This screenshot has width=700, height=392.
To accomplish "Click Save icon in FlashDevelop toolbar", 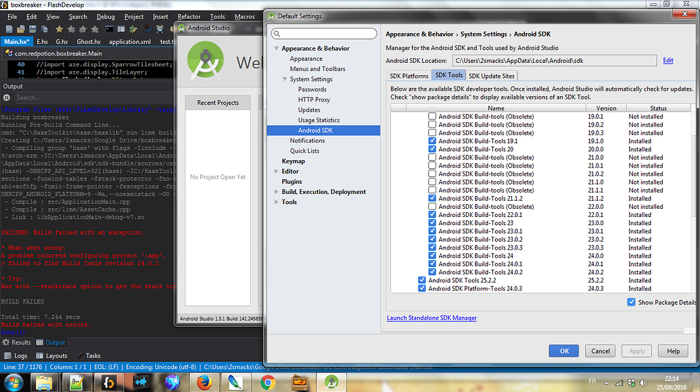I will [x=32, y=30].
